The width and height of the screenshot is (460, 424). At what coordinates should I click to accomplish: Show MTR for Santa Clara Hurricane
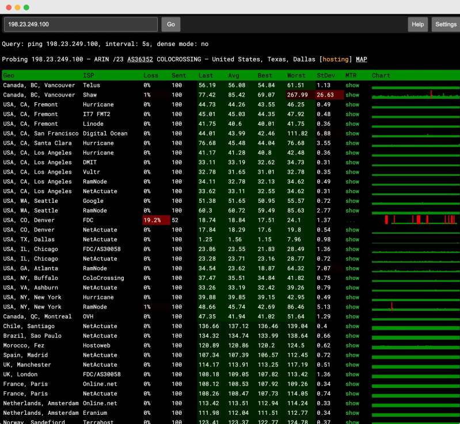click(352, 143)
